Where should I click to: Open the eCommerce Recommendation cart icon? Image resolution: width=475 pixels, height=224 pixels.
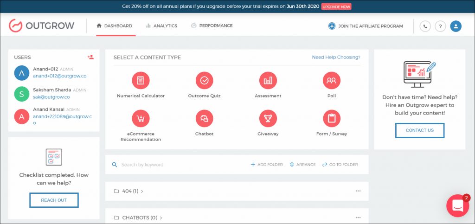pyautogui.click(x=141, y=119)
